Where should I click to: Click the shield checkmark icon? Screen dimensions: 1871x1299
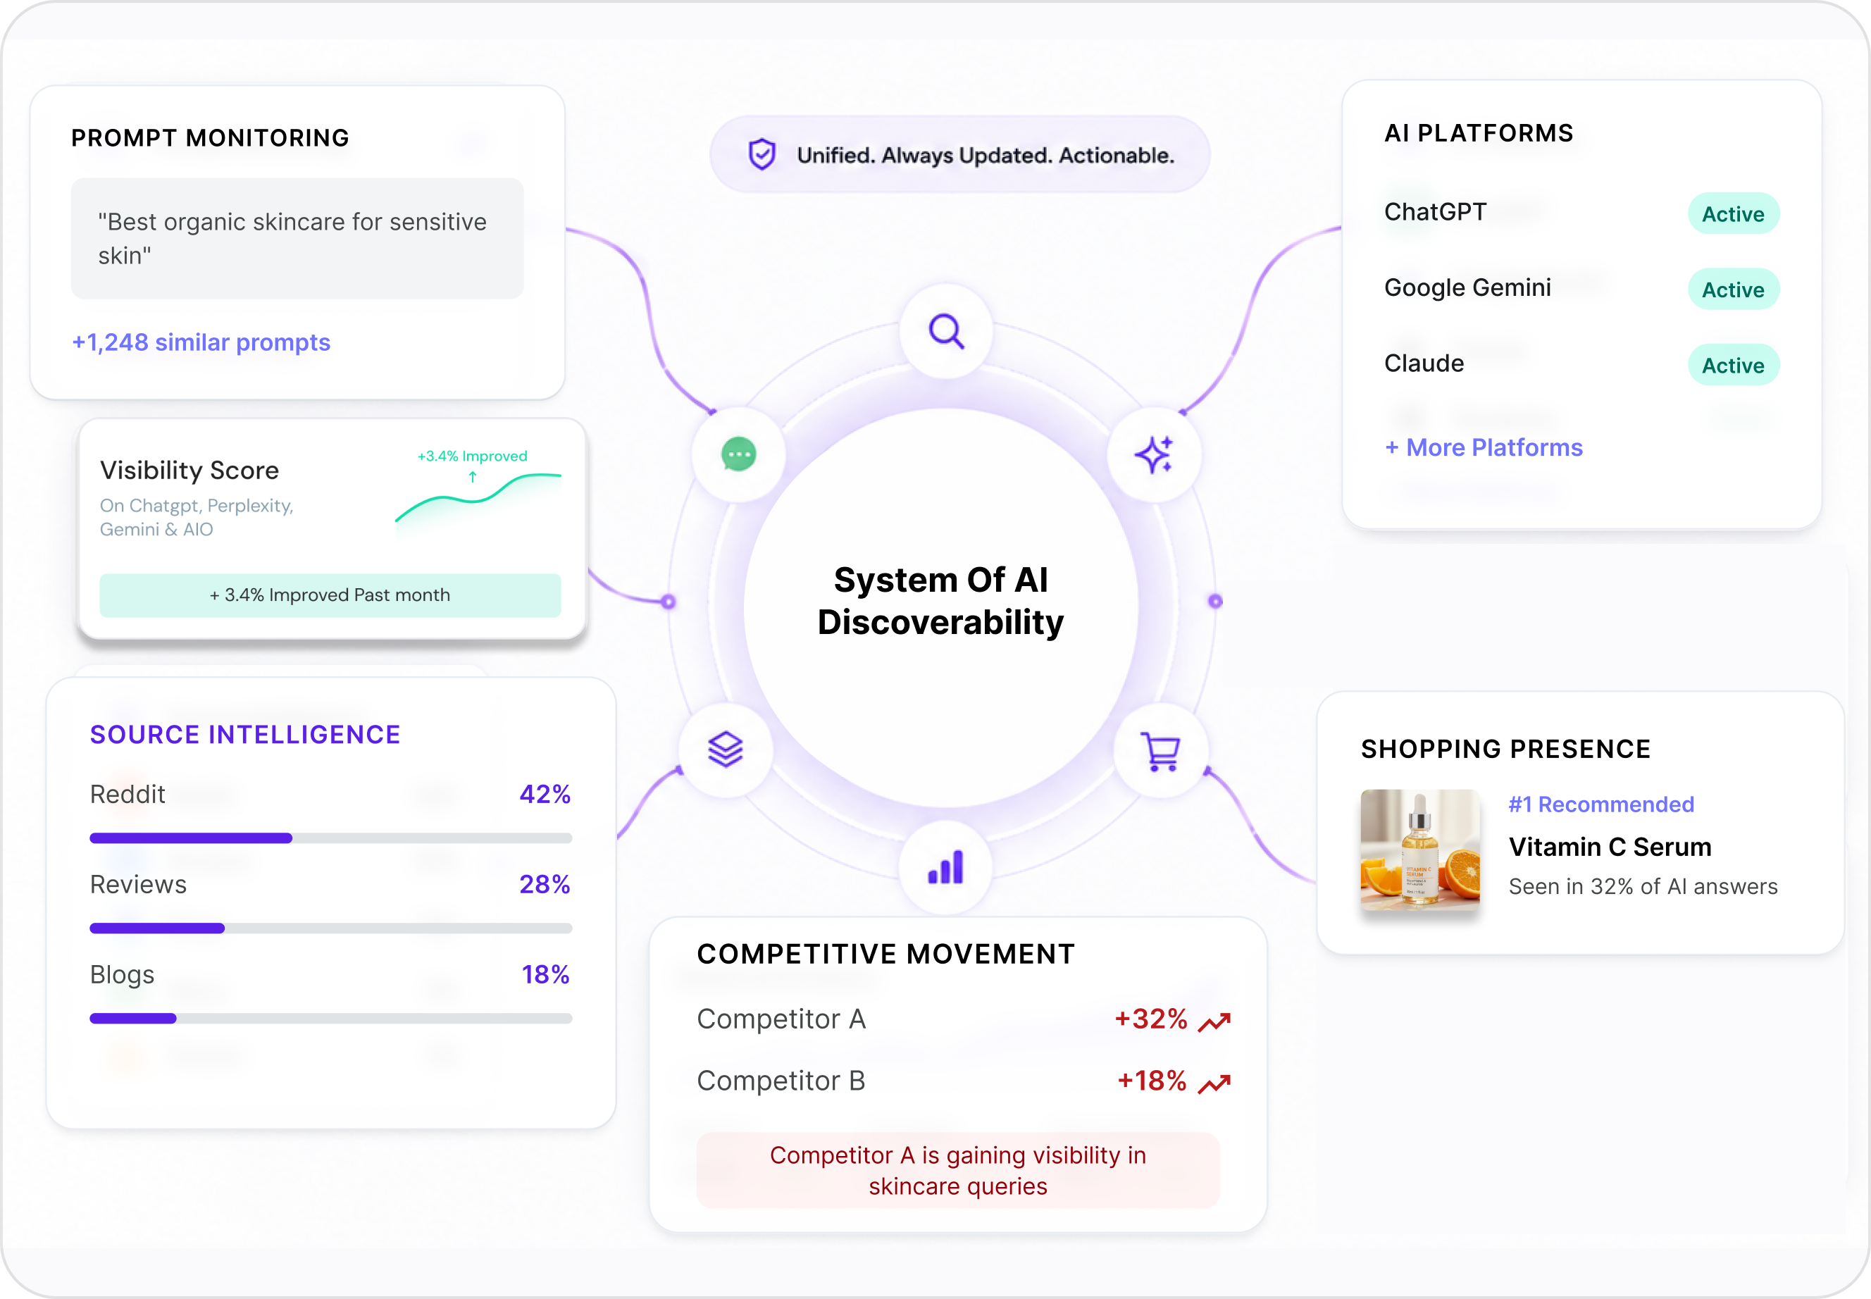762,154
